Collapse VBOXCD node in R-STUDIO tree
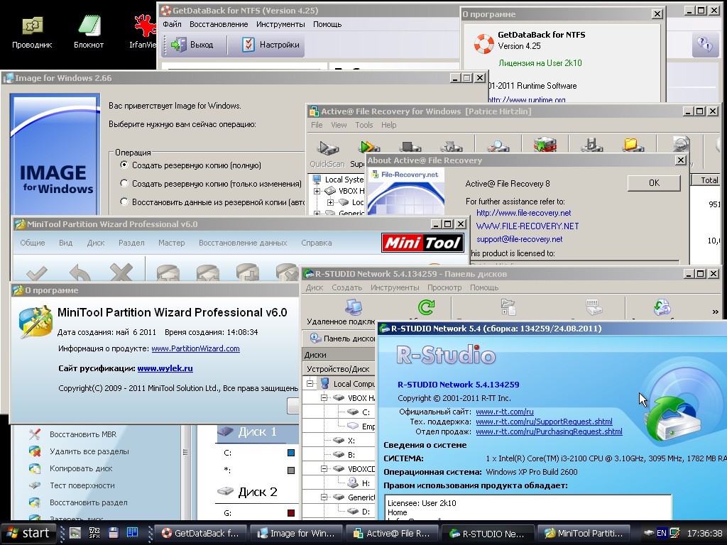Image resolution: width=727 pixels, height=545 pixels. click(x=324, y=468)
